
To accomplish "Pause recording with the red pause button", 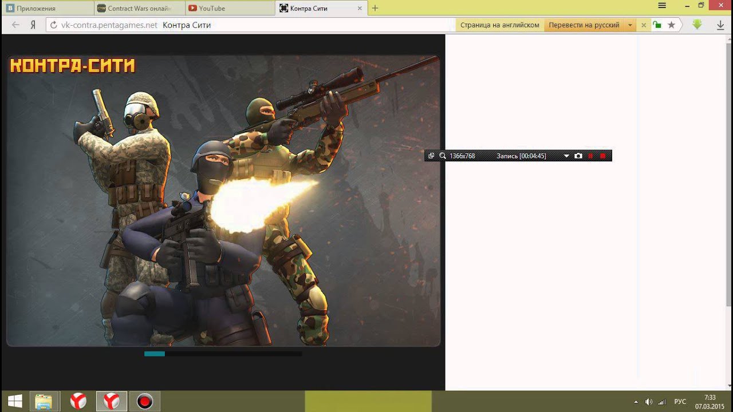I will [x=590, y=156].
